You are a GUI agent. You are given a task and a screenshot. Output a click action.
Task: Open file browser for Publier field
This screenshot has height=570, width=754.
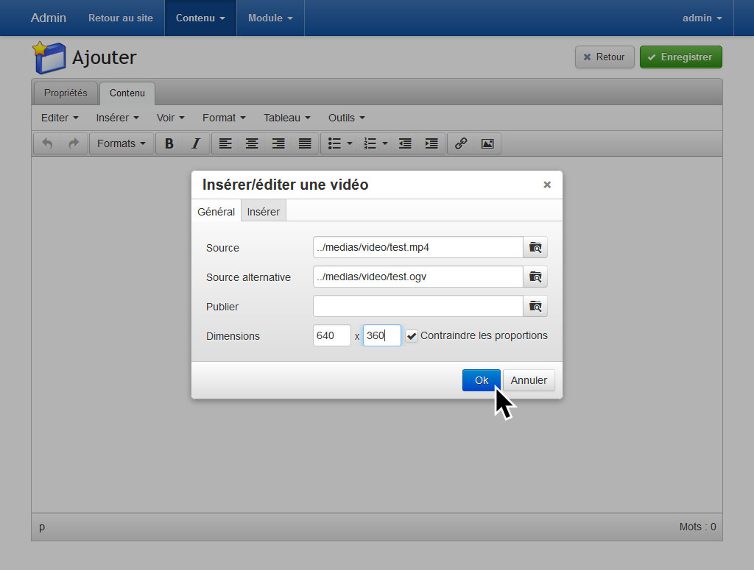click(535, 307)
